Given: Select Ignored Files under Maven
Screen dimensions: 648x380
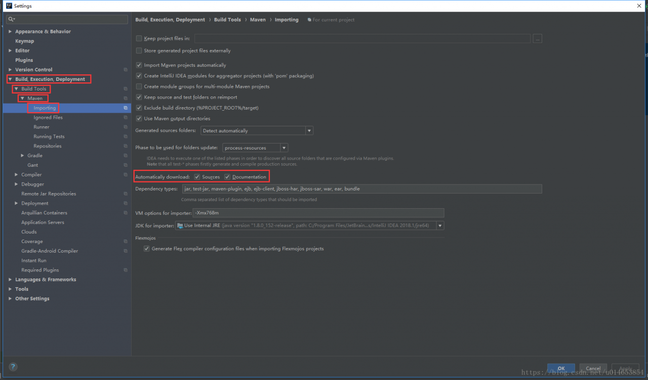Looking at the screenshot, I should (48, 118).
